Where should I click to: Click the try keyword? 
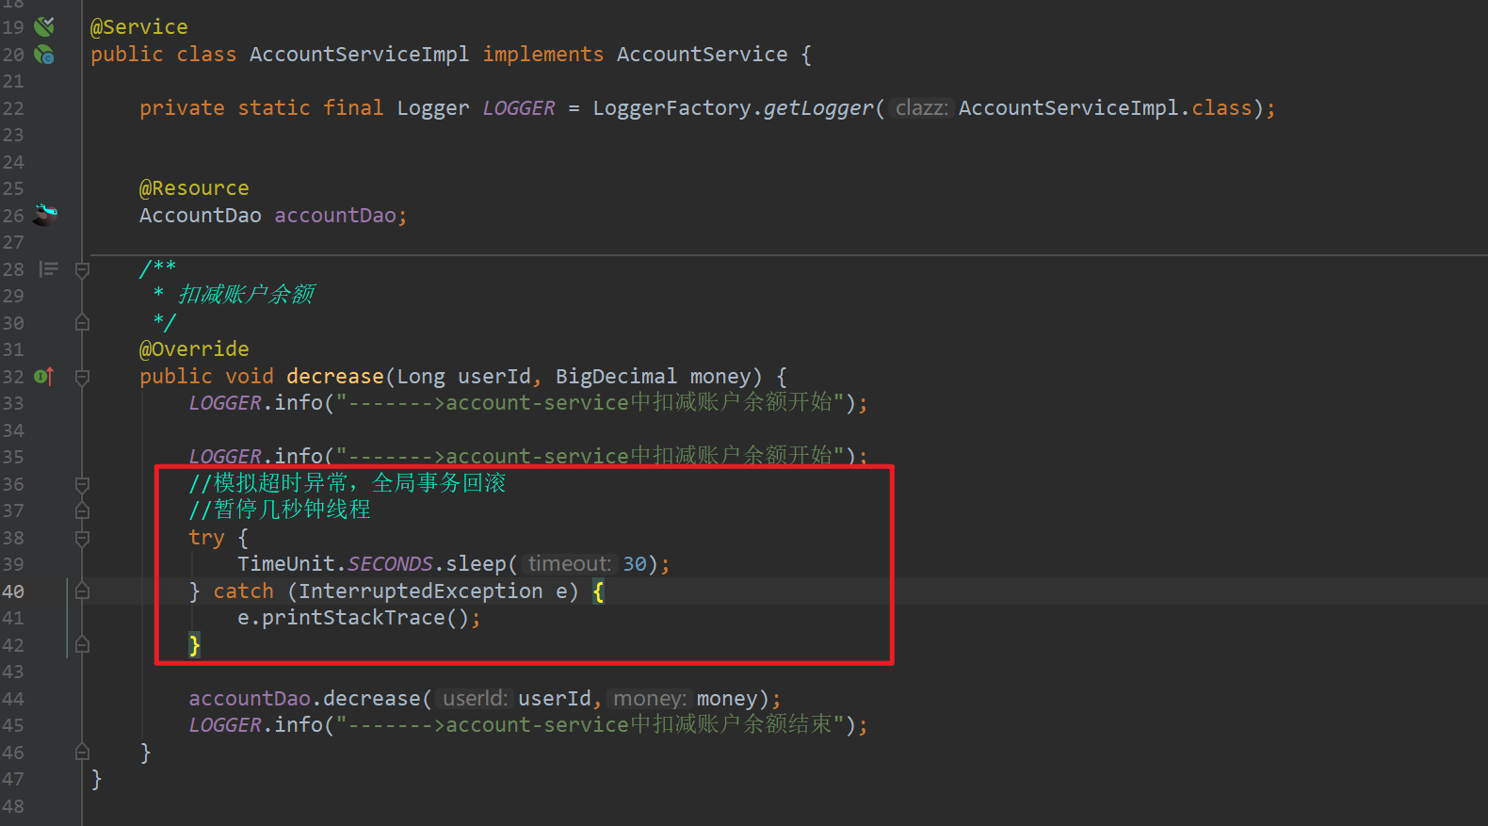click(206, 538)
